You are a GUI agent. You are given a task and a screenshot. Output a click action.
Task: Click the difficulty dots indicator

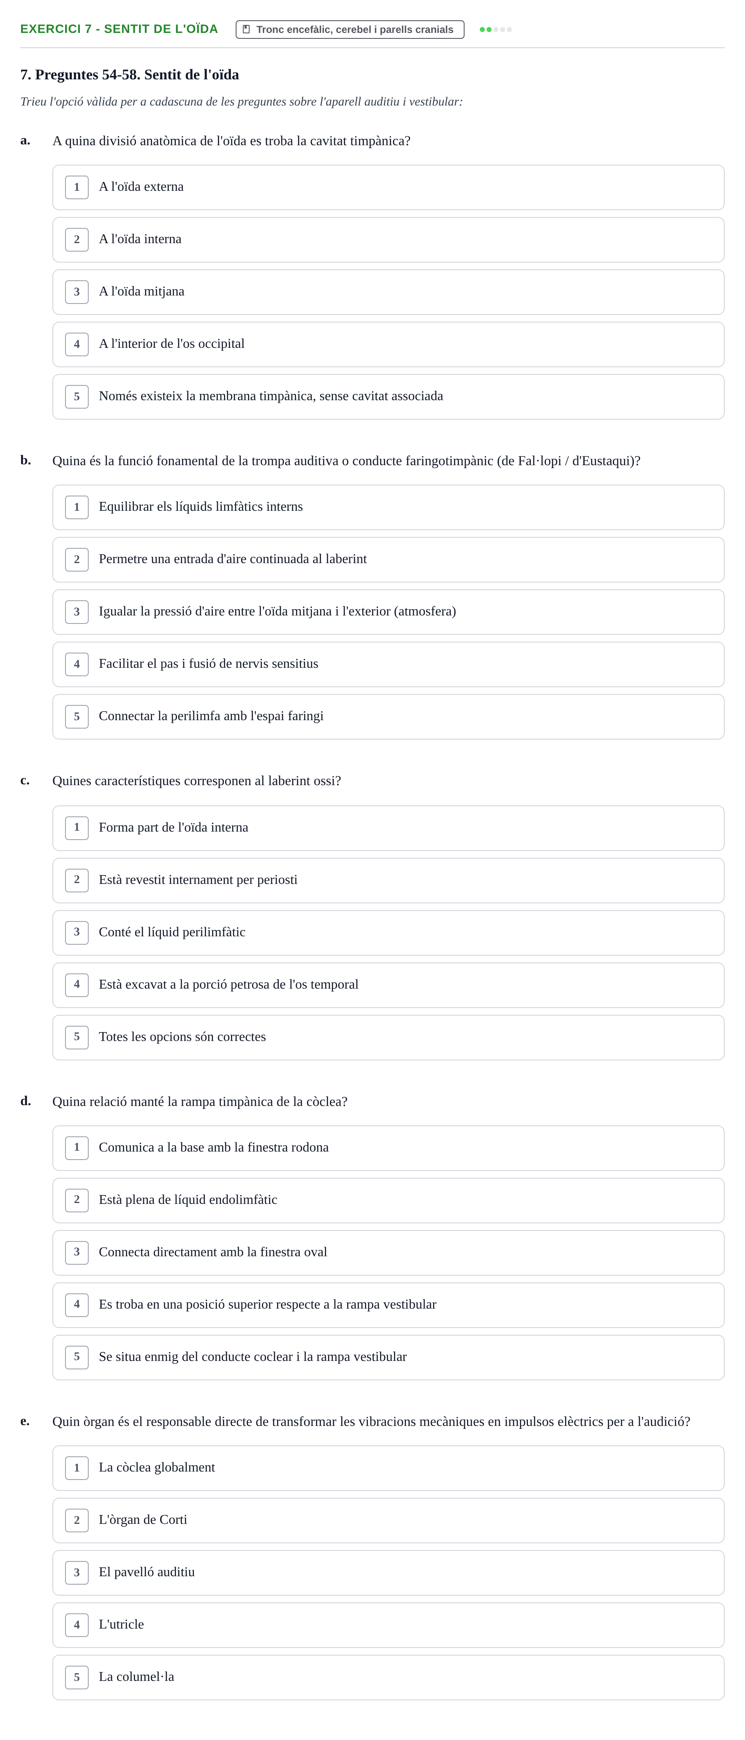pyautogui.click(x=495, y=30)
